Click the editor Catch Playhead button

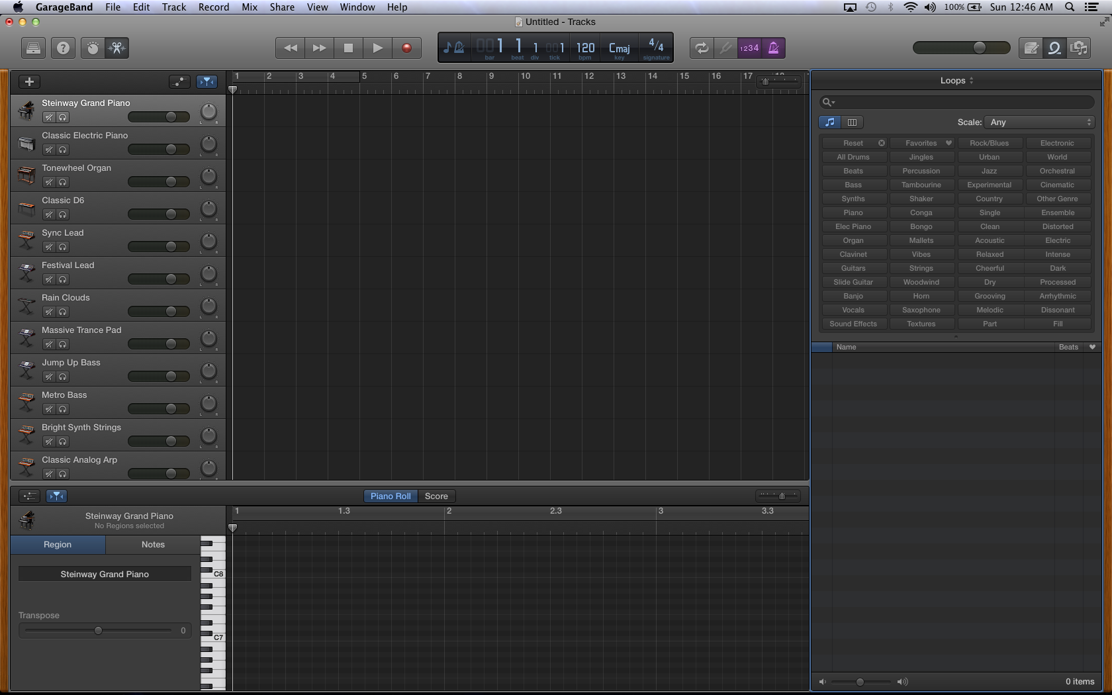click(57, 496)
